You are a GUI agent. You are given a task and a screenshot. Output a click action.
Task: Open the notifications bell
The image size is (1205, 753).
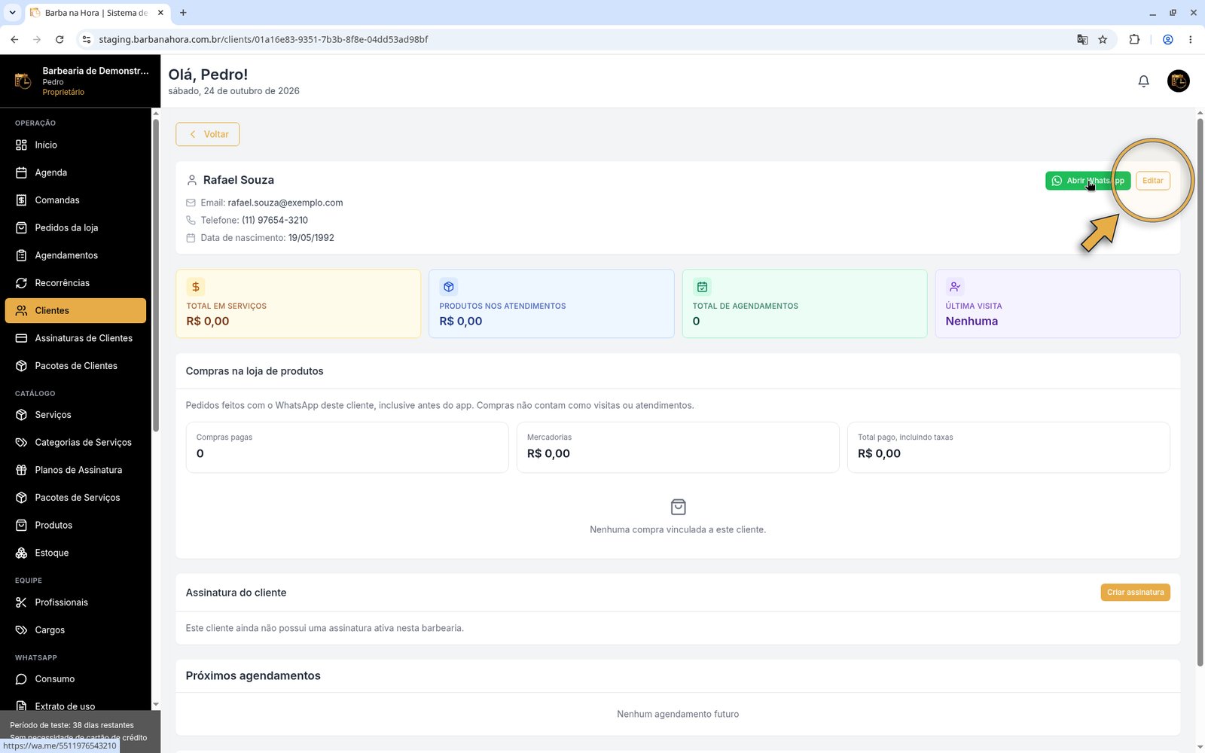pyautogui.click(x=1143, y=81)
